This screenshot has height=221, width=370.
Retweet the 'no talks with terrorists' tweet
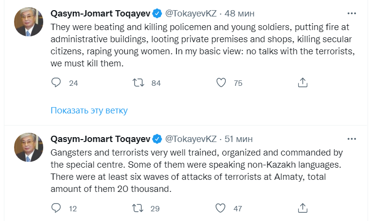tap(139, 83)
